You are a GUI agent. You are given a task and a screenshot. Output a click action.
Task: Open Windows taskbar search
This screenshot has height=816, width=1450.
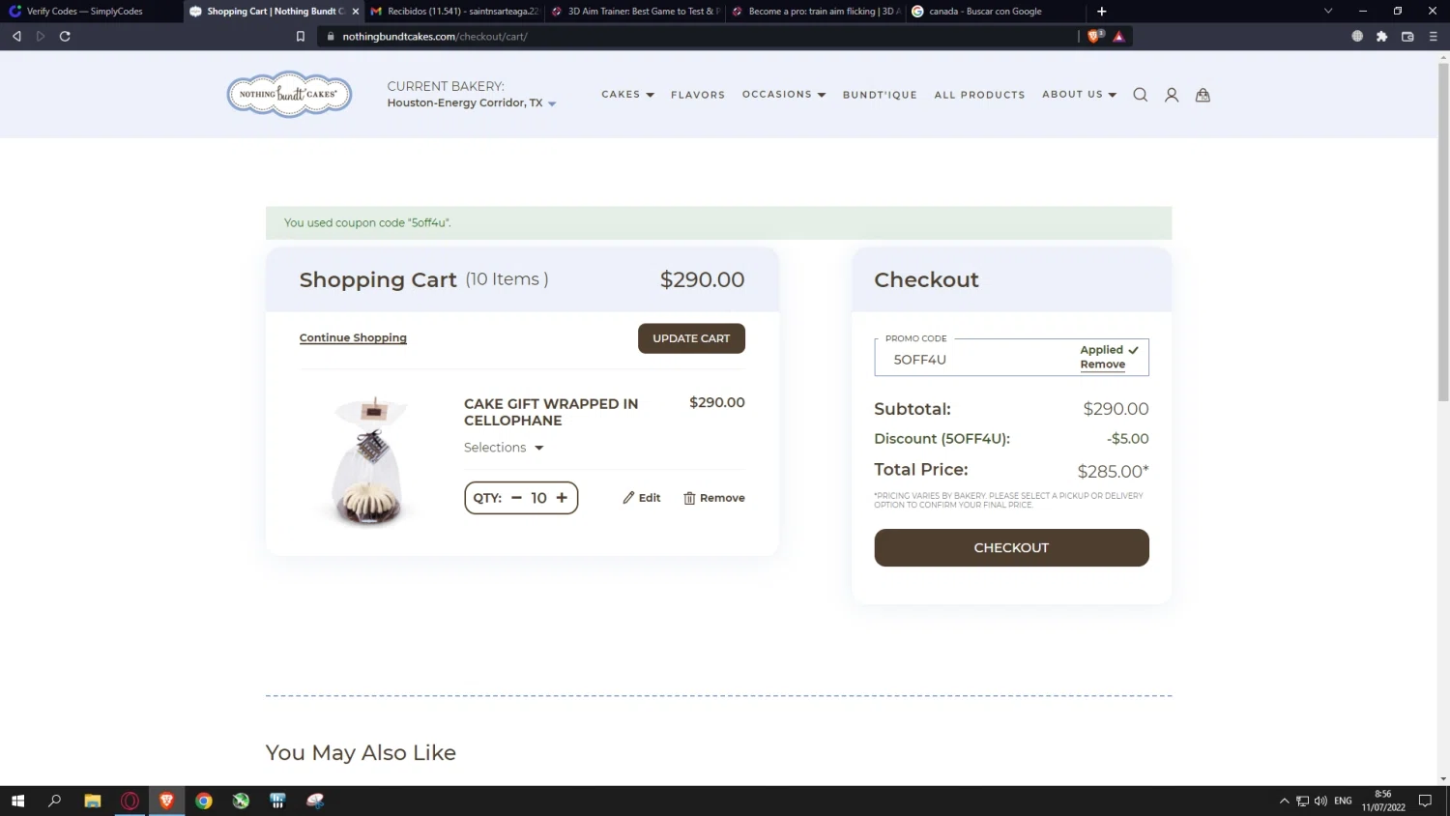point(55,801)
